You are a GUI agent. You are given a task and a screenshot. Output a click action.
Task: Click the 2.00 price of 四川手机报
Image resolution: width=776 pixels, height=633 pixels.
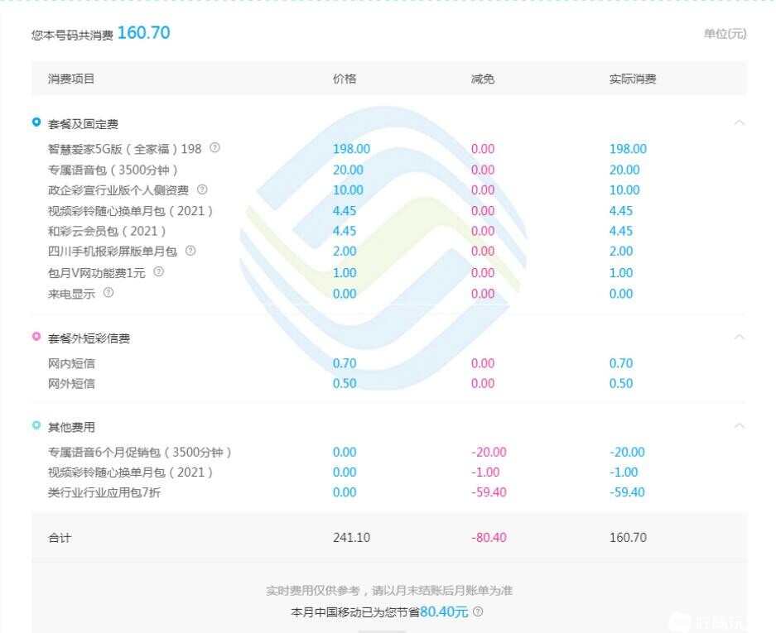pos(345,252)
